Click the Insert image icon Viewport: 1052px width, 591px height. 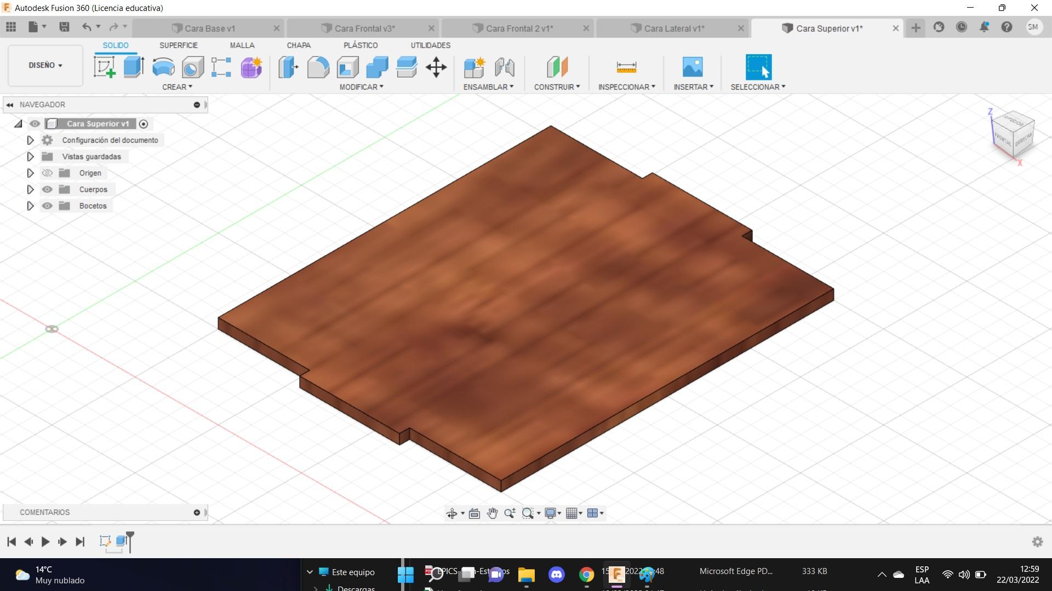click(x=693, y=67)
